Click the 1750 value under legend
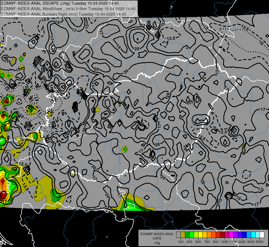The image size is (269, 247). point(233,242)
